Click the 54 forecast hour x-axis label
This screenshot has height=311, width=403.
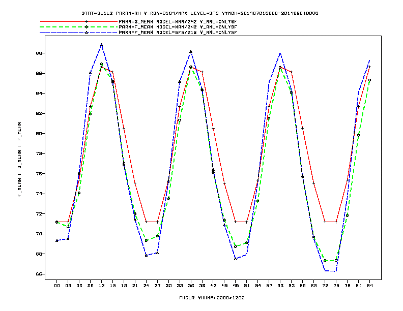(x=258, y=286)
